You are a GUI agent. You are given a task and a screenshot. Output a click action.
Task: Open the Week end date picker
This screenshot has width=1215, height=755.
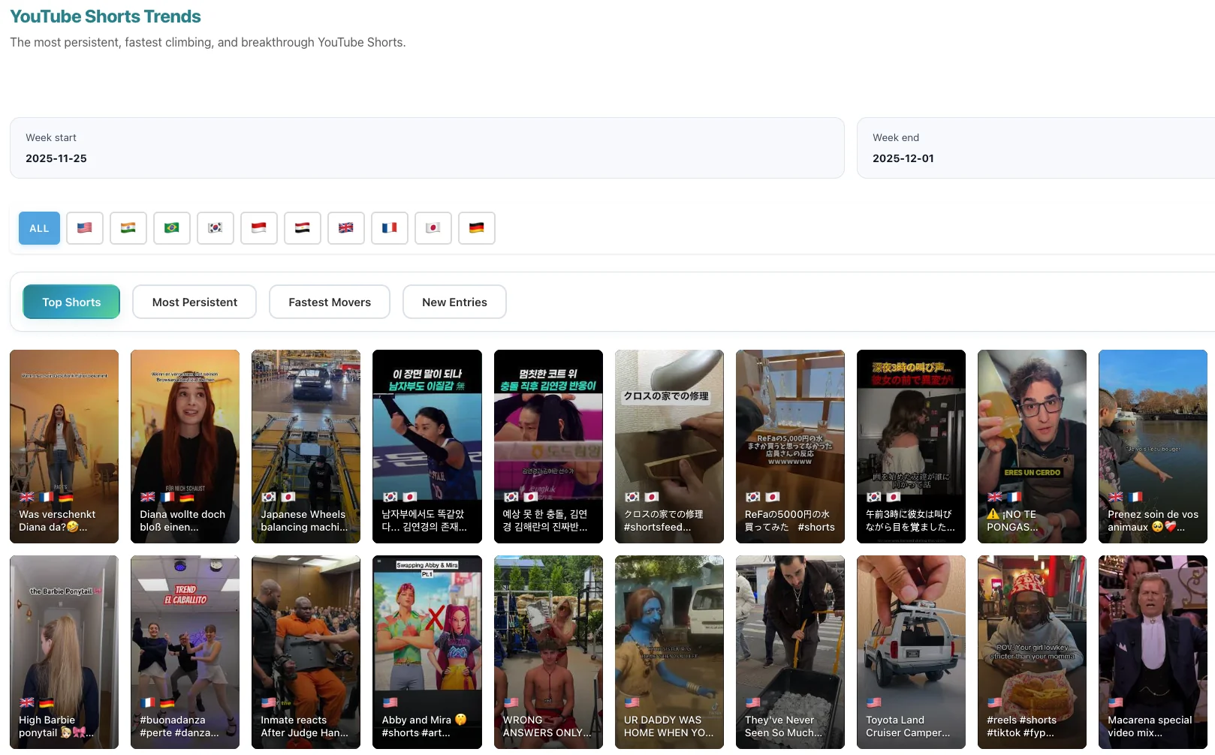(x=1036, y=148)
